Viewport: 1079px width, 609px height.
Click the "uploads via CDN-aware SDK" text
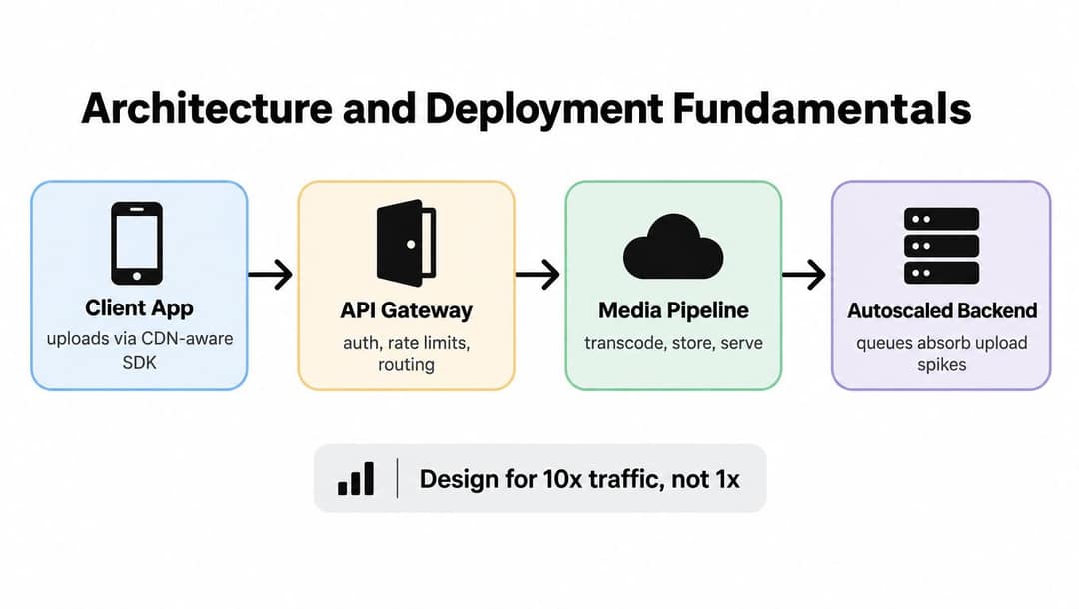coord(140,350)
